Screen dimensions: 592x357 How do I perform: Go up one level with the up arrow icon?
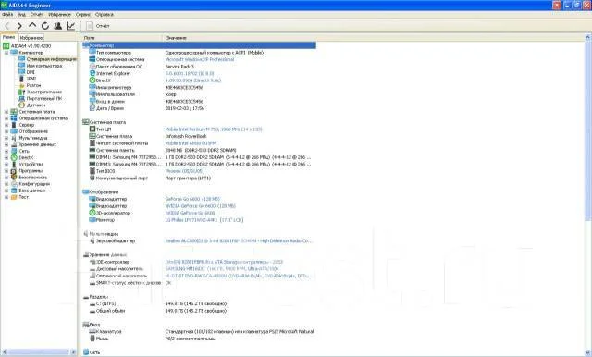(x=32, y=25)
